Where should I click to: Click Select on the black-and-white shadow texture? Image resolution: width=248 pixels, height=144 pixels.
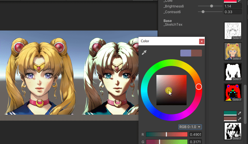click(237, 139)
